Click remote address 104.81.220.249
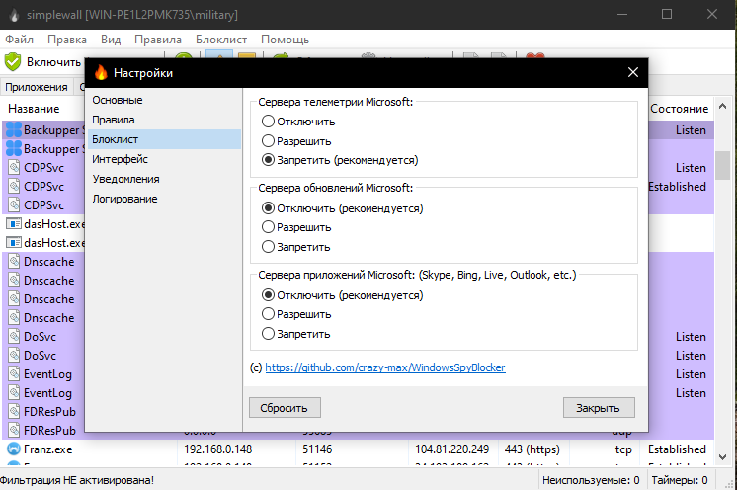Image resolution: width=737 pixels, height=490 pixels. pyautogui.click(x=451, y=449)
